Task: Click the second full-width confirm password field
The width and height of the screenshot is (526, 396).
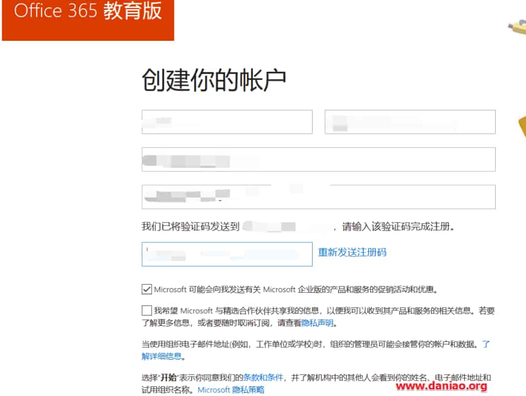Action: coord(319,197)
